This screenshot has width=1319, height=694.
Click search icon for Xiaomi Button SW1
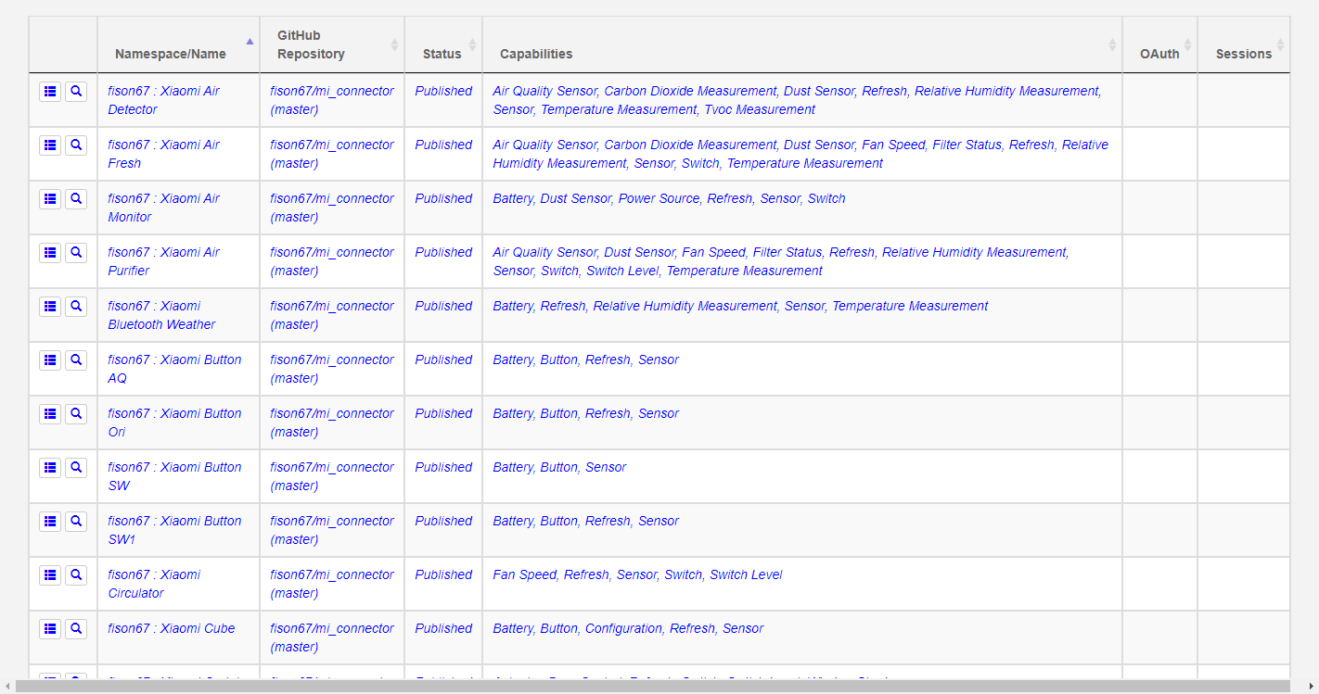(x=76, y=522)
